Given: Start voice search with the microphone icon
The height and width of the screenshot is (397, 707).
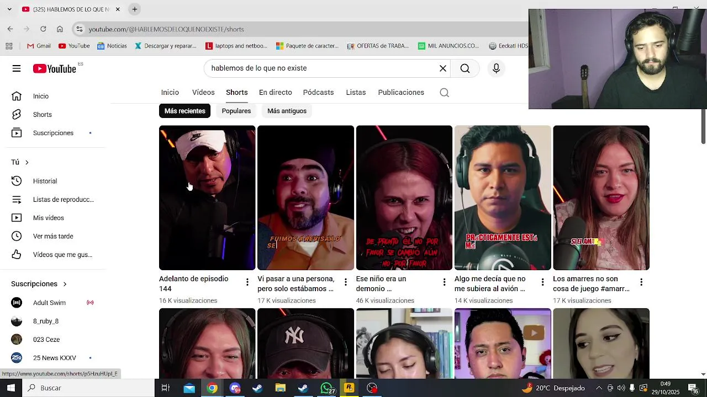Looking at the screenshot, I should [496, 68].
